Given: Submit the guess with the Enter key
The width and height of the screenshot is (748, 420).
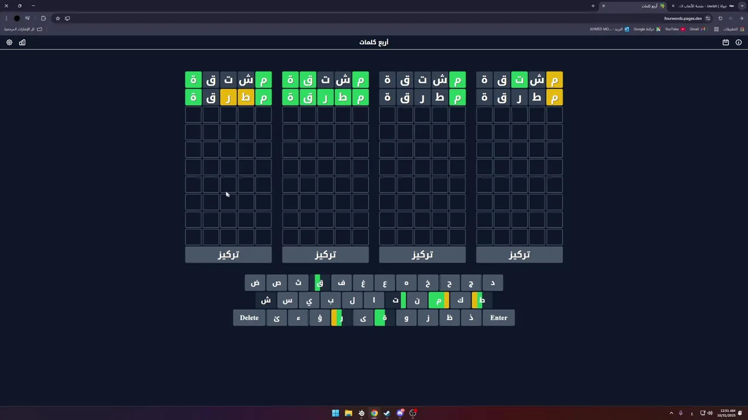Looking at the screenshot, I should click(x=498, y=318).
